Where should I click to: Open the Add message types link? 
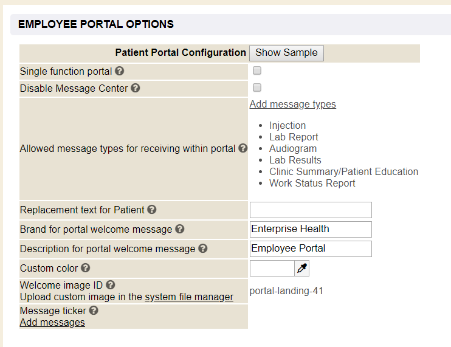pyautogui.click(x=292, y=105)
